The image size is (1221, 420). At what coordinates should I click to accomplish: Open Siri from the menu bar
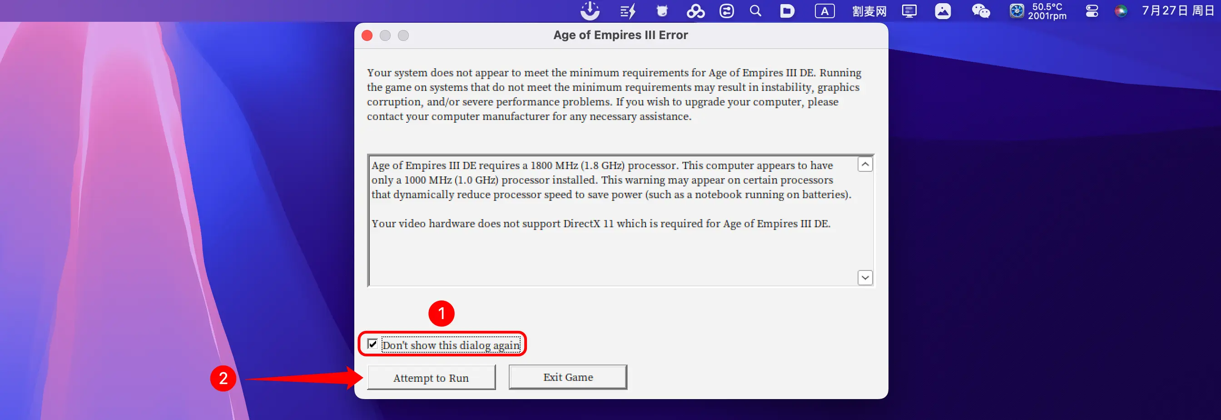pos(1121,11)
